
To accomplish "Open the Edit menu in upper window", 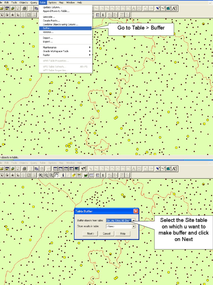I will pos(7,3).
